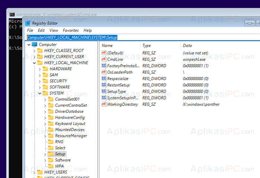Viewport: 260px width, 178px height.
Task: Click the string icon of the CmdLine value
Action: click(104, 59)
